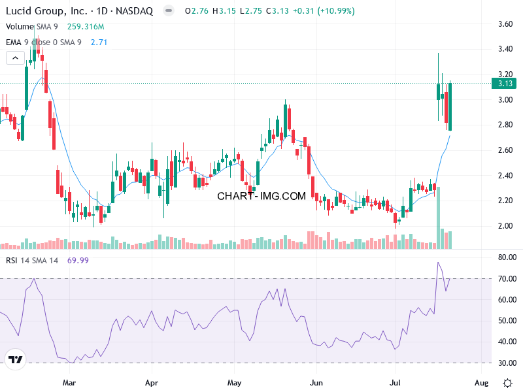Select the Lucid Group, Inc. symbol title

79,11
